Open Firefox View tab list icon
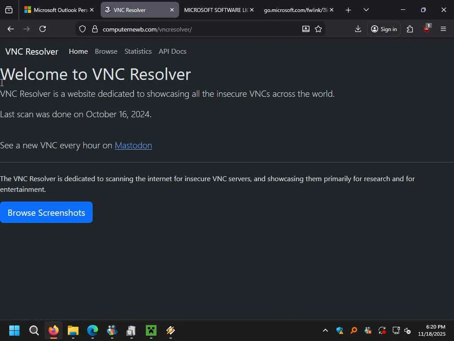This screenshot has height=341, width=454. coord(9,10)
